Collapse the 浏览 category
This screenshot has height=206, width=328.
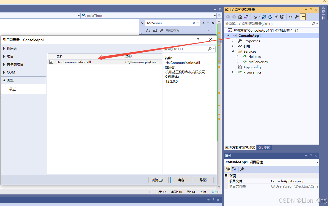tap(4, 80)
